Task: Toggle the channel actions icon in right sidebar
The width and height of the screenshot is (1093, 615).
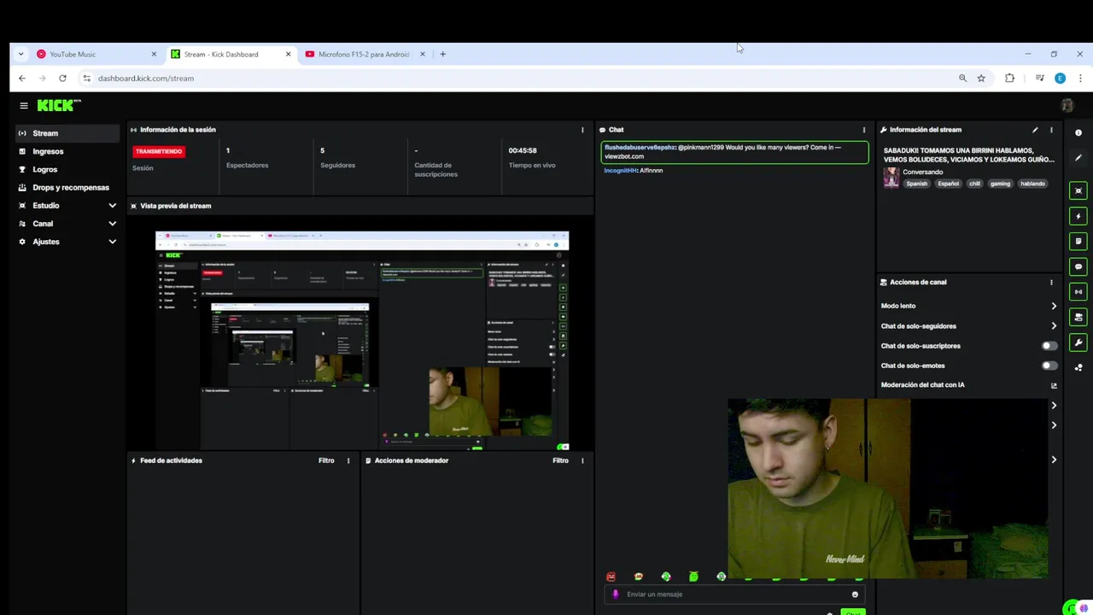Action: pos(1078,317)
